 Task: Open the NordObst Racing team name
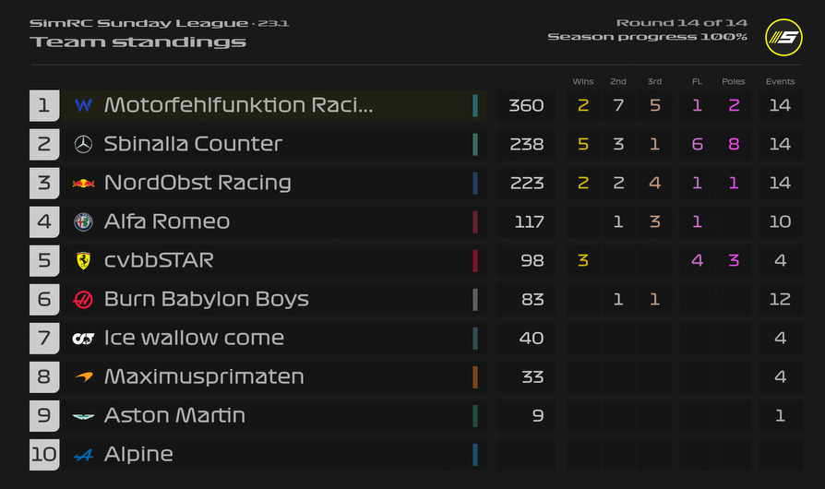click(x=197, y=183)
